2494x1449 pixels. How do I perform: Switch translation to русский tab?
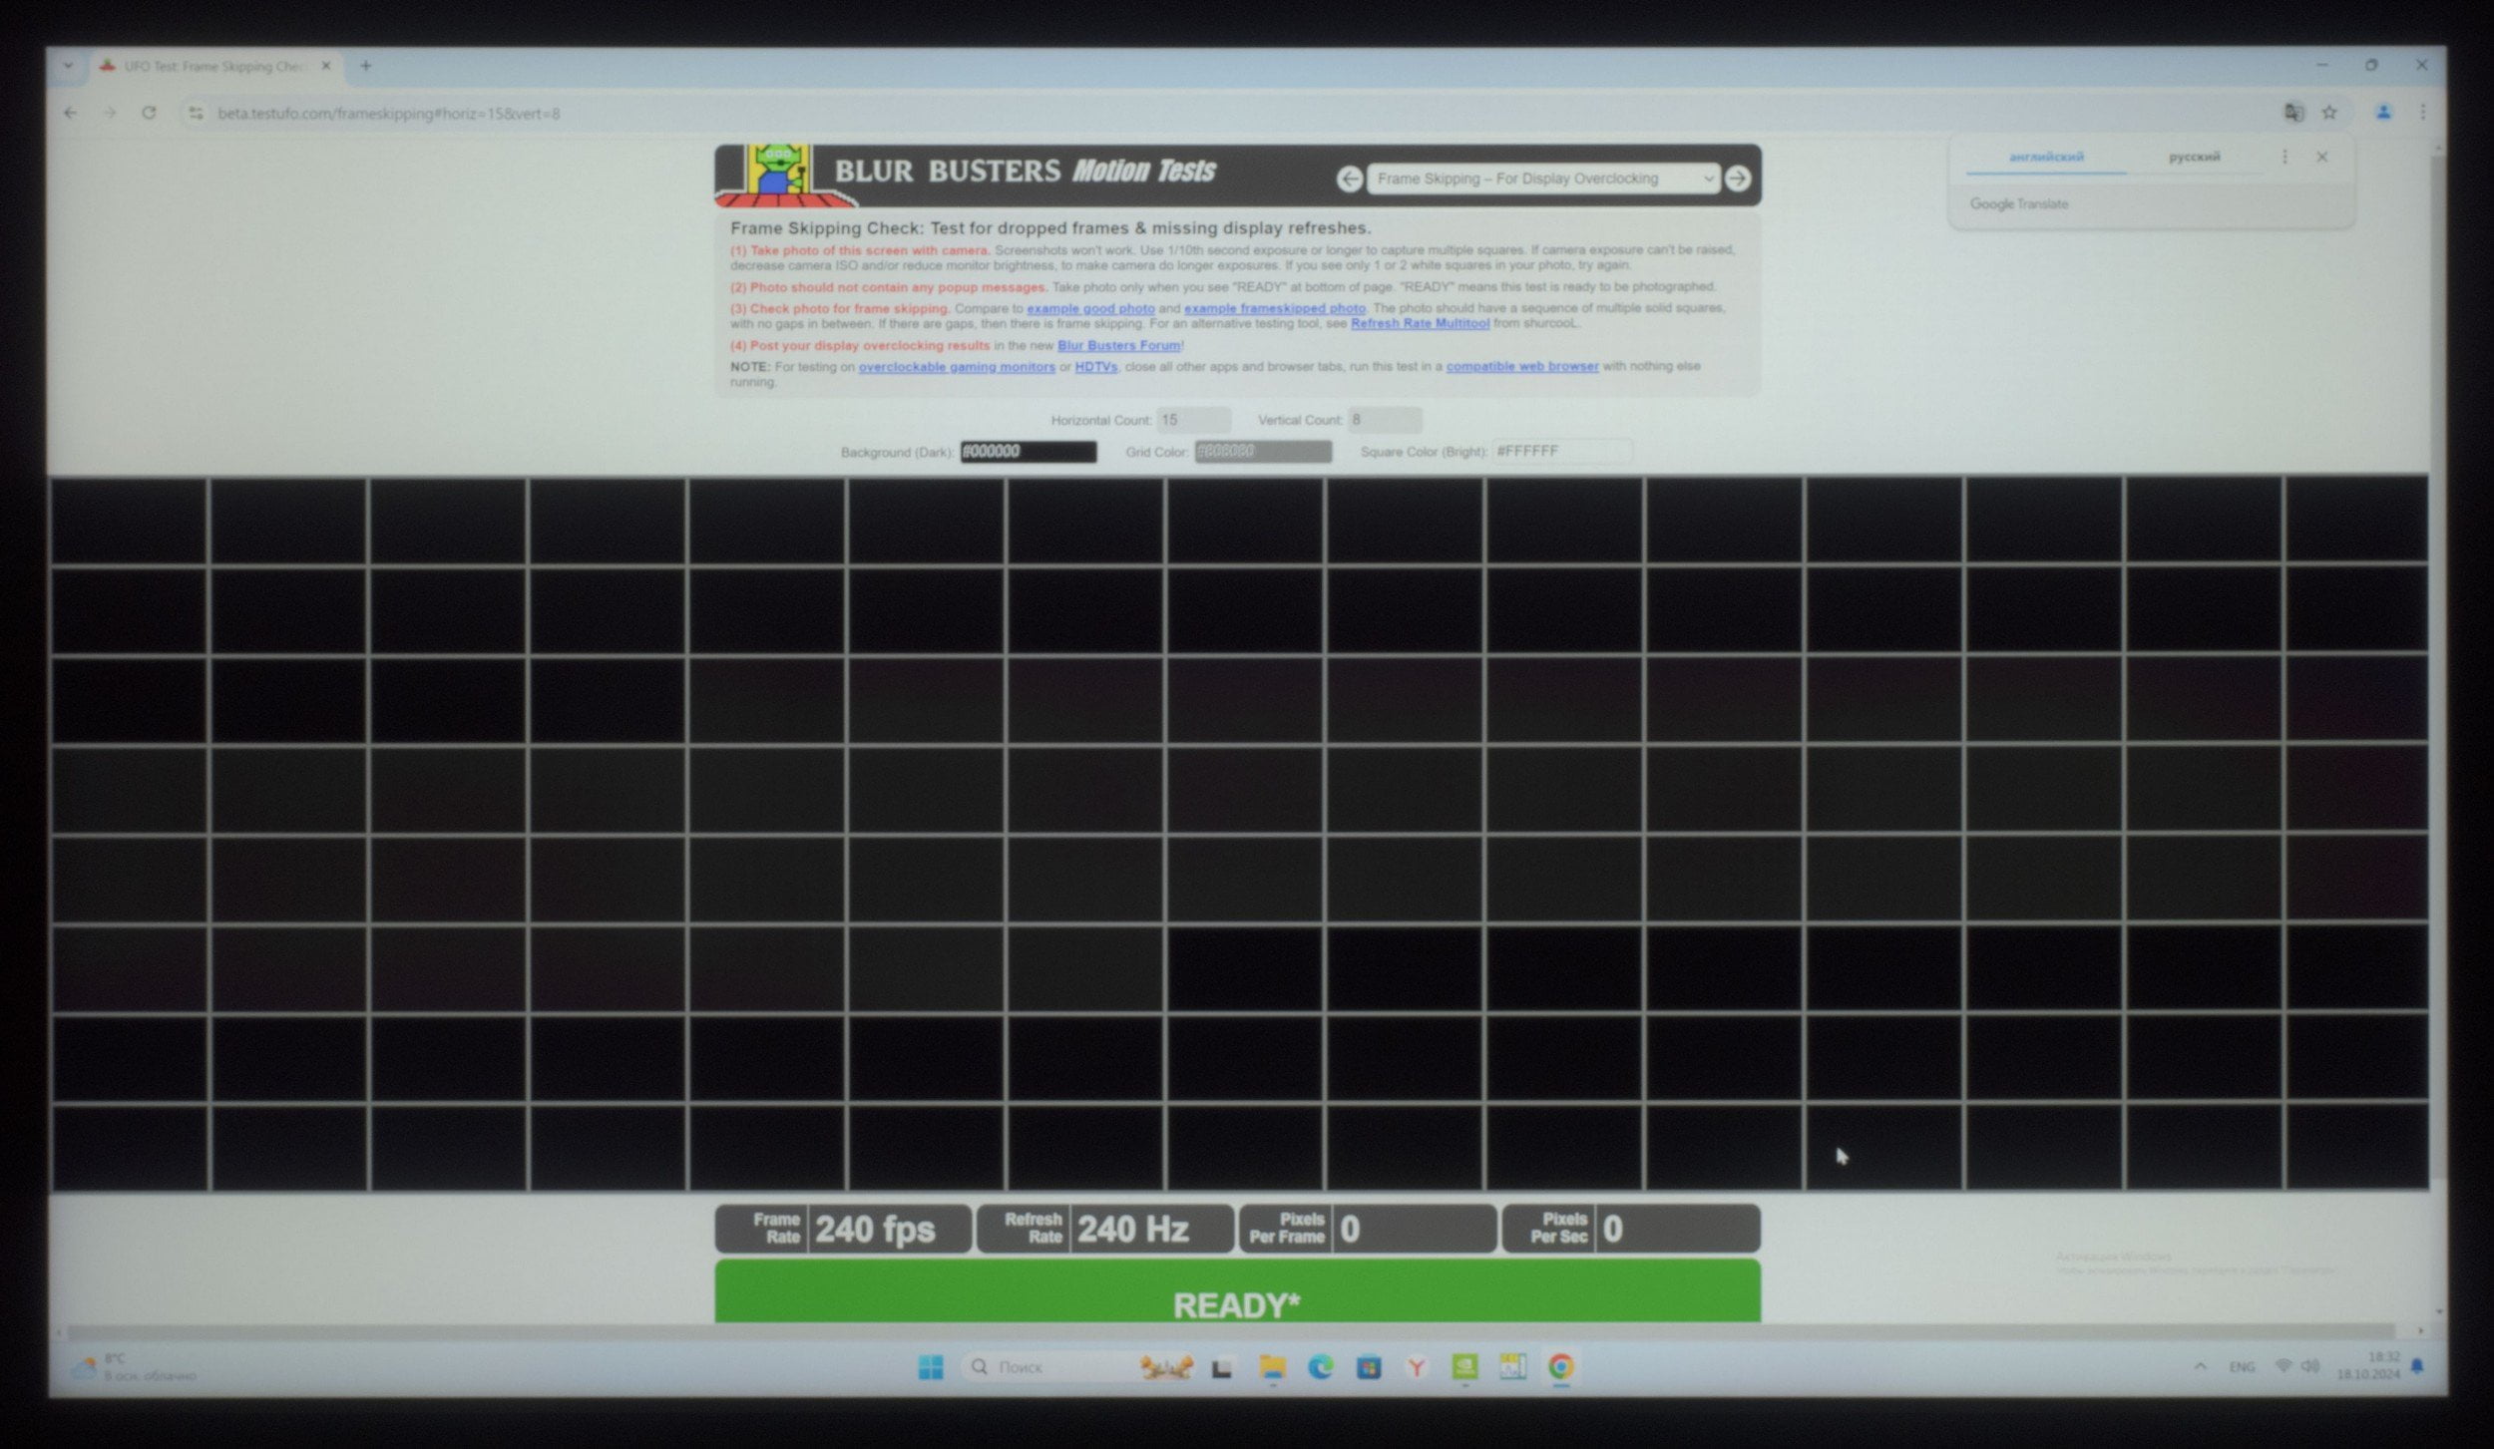point(2194,158)
